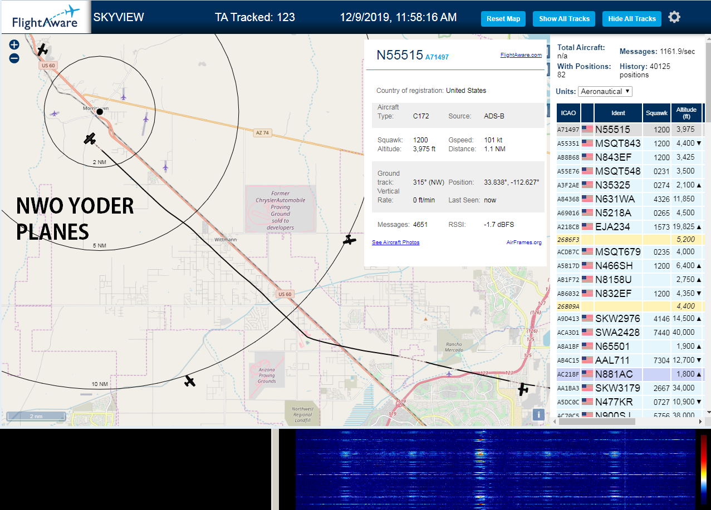Image resolution: width=711 pixels, height=510 pixels.
Task: Click Hide All Tracks button
Action: tap(632, 18)
